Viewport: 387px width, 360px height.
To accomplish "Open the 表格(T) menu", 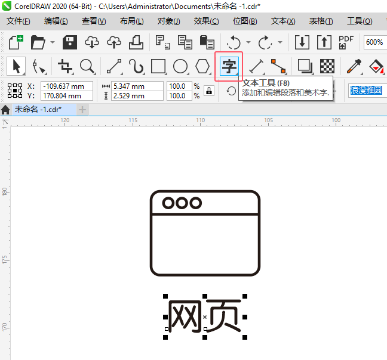I will coord(321,21).
